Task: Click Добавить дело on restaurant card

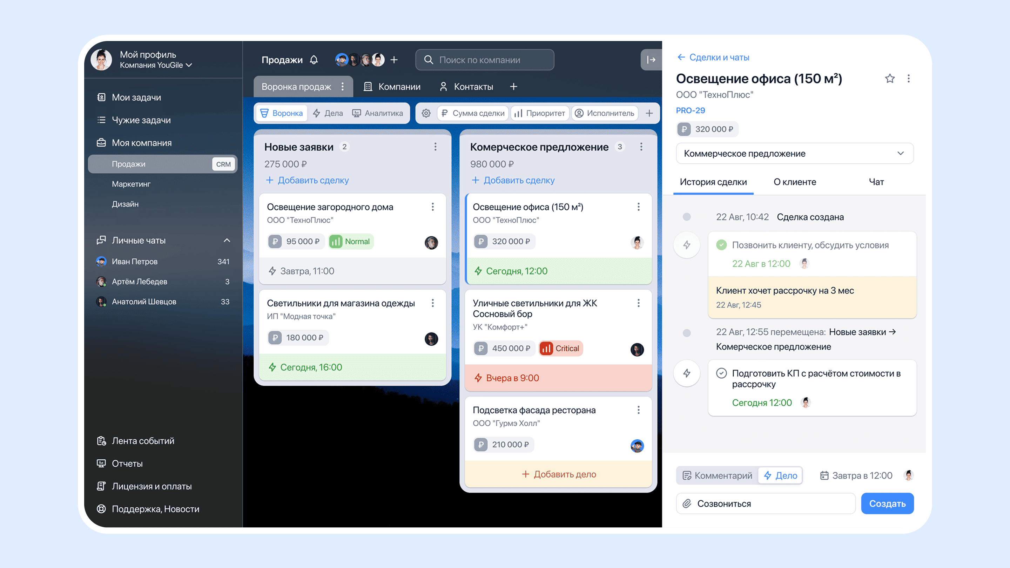Action: pyautogui.click(x=558, y=474)
